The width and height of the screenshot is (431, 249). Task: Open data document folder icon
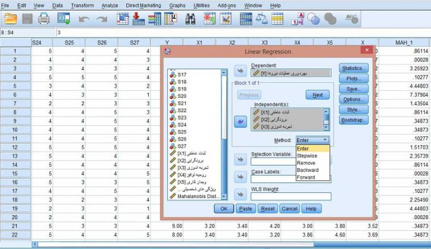pos(11,19)
